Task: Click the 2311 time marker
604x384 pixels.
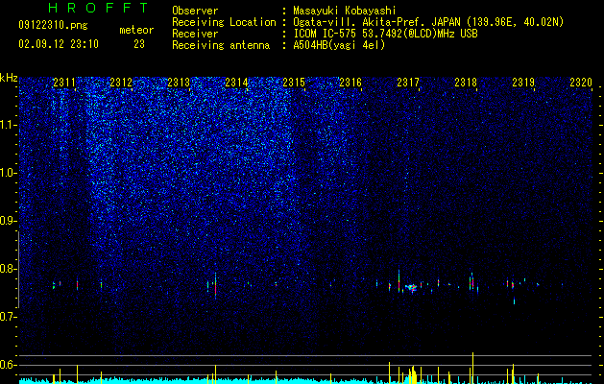Action: point(64,82)
